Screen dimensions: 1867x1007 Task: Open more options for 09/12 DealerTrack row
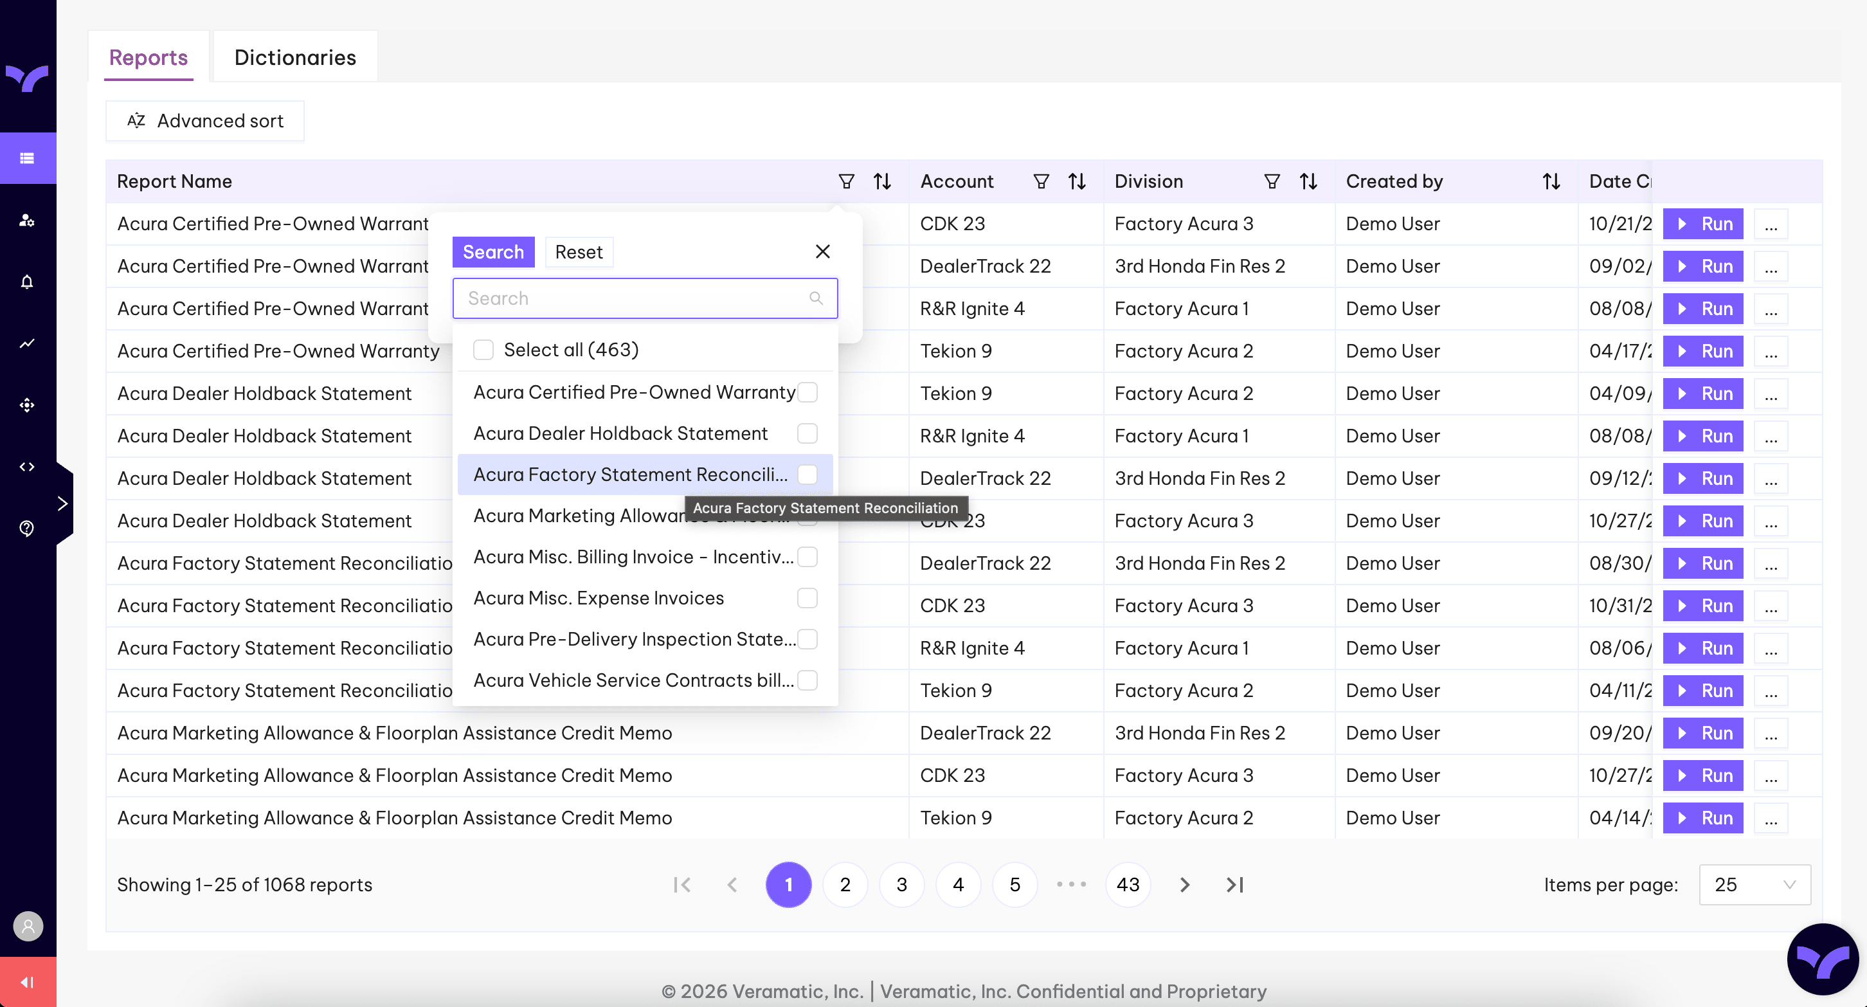click(x=1771, y=478)
